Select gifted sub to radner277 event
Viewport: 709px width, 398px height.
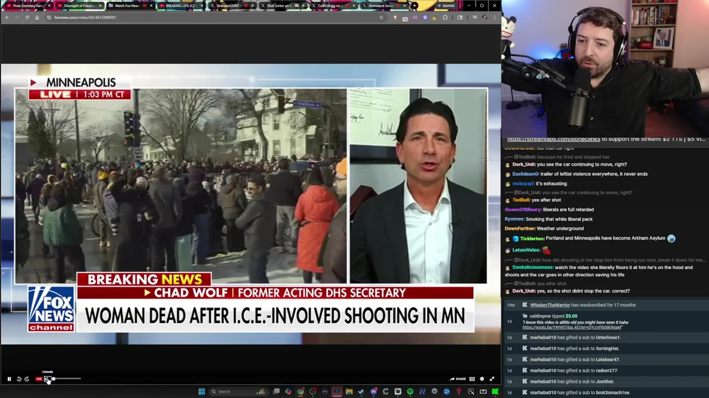[x=605, y=371]
